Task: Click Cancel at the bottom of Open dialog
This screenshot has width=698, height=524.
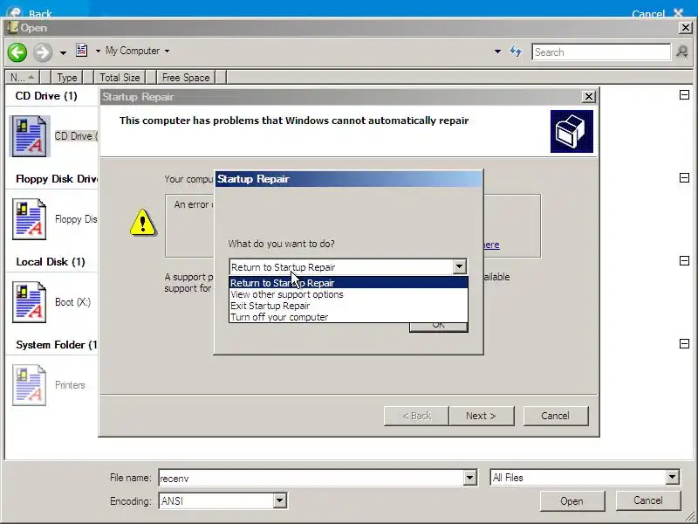Action: tap(648, 500)
